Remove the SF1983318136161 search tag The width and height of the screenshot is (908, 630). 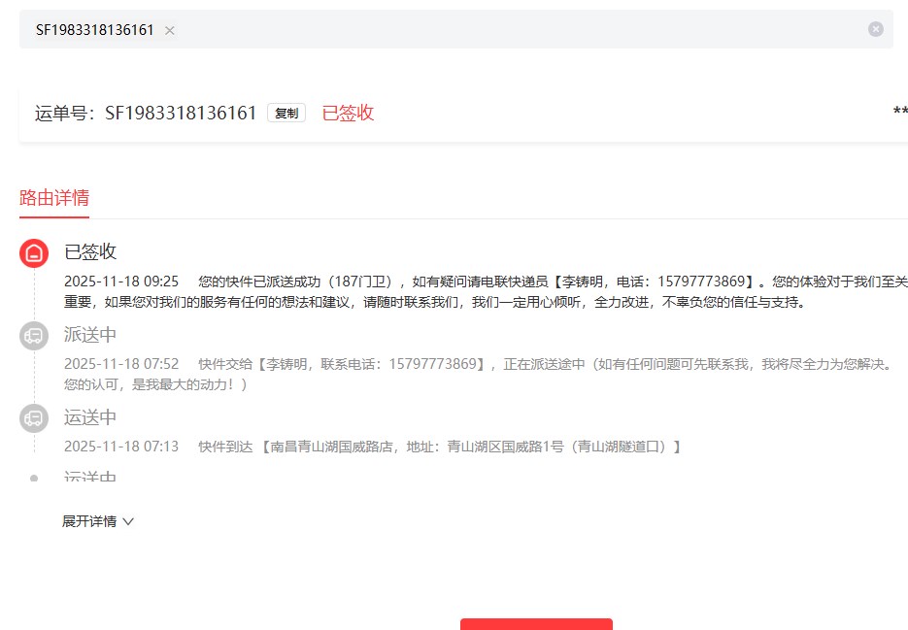pyautogui.click(x=170, y=30)
